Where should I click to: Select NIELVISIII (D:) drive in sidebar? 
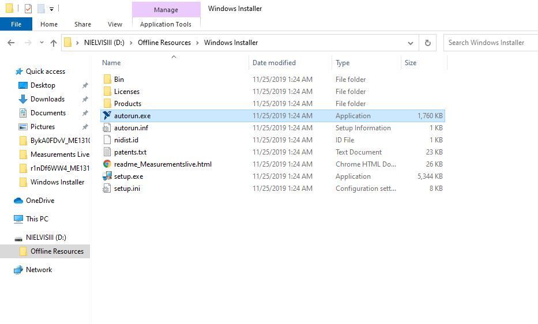pos(46,238)
